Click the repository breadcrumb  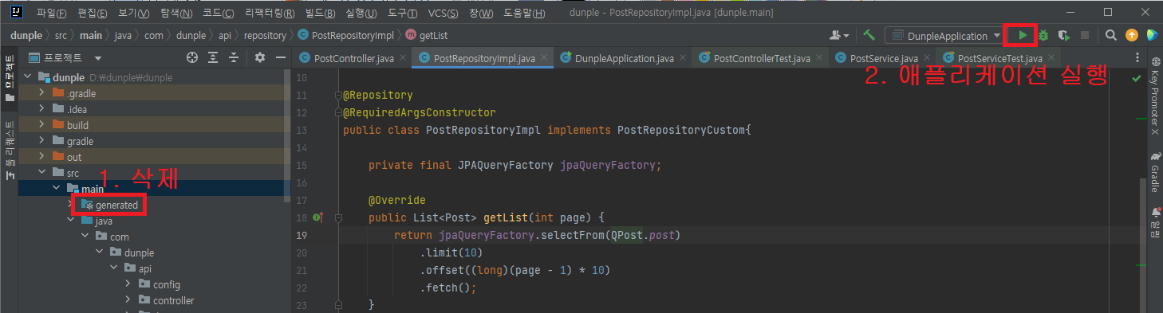[265, 35]
